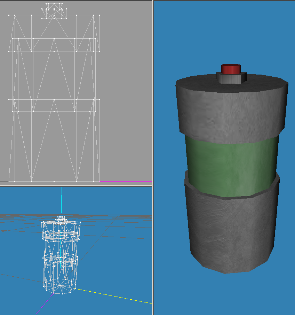
Task: Select the red cap on the rendered model
Action: point(231,69)
